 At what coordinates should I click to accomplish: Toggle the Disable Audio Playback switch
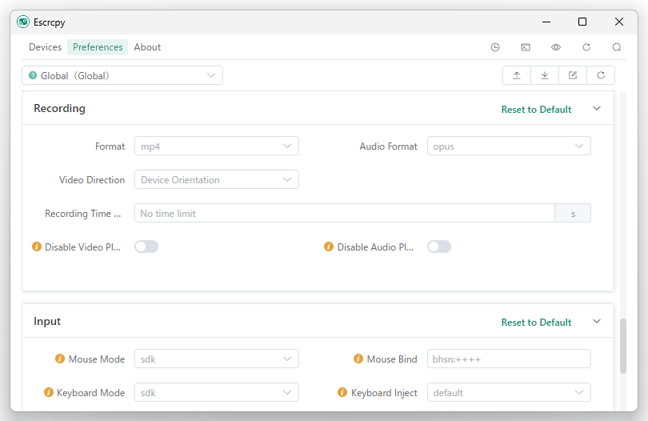(x=439, y=247)
